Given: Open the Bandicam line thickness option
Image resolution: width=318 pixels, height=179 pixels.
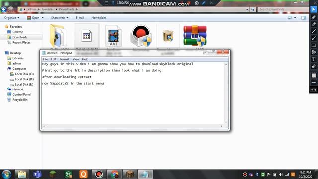Looking at the screenshot, I should tap(314, 83).
